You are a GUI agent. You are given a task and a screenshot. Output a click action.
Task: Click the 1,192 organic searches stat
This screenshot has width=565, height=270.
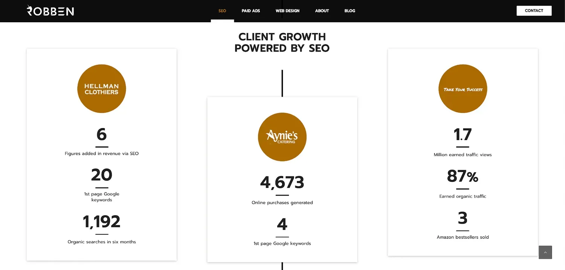pyautogui.click(x=101, y=221)
